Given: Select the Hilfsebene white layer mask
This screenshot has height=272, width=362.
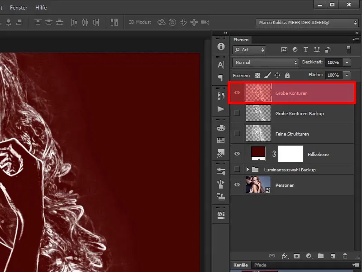Looking at the screenshot, I should 291,154.
